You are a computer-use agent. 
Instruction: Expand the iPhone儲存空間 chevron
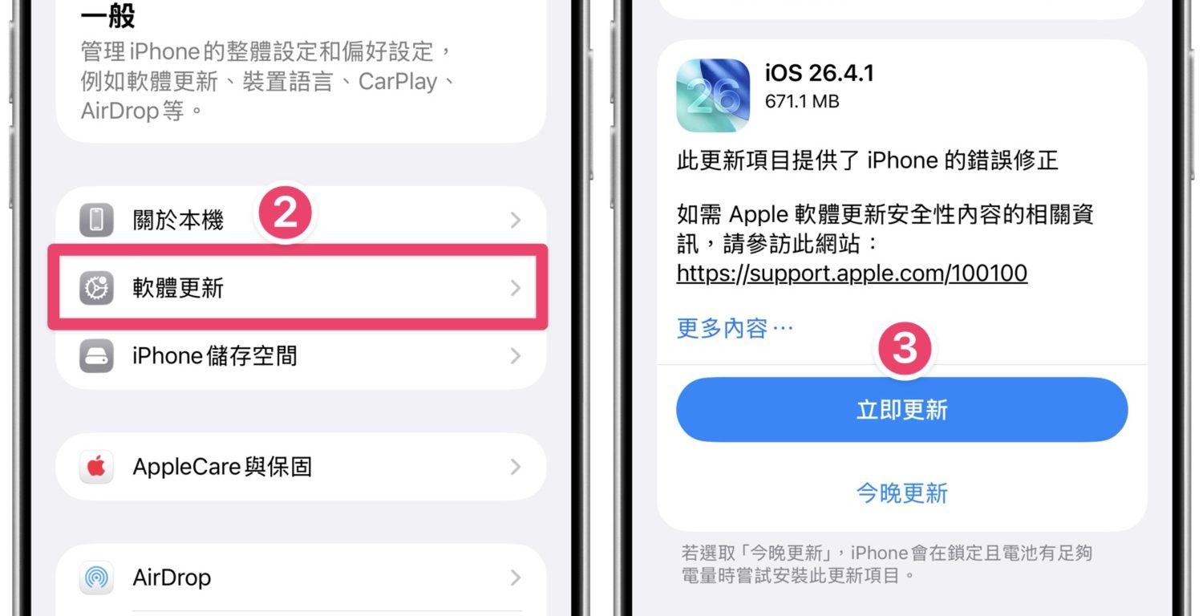(x=516, y=355)
